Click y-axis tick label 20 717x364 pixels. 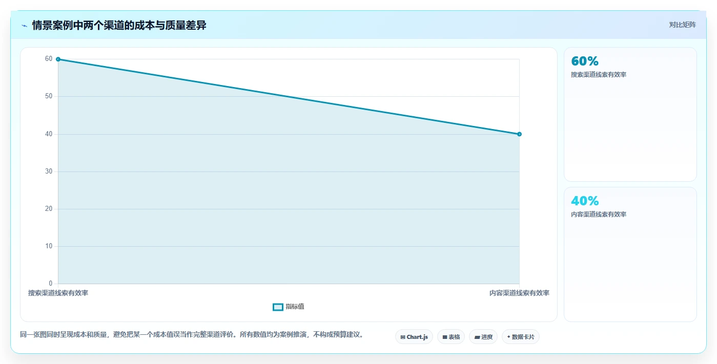tap(49, 209)
